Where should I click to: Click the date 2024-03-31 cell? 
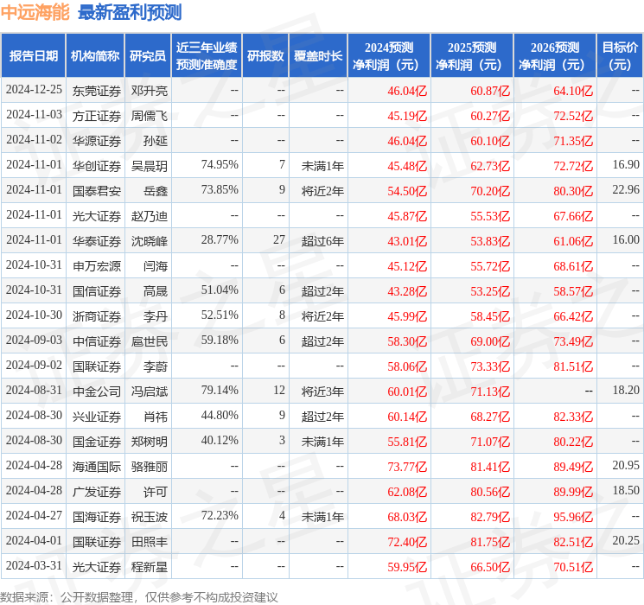[x=34, y=565]
